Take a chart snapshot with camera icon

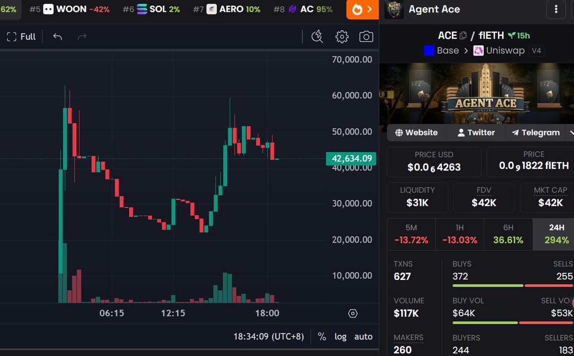point(366,37)
